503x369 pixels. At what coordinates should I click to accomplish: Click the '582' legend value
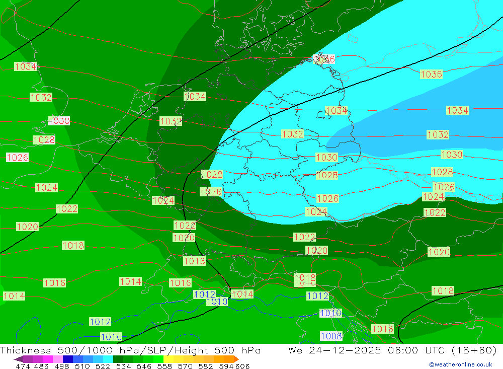[x=205, y=366]
